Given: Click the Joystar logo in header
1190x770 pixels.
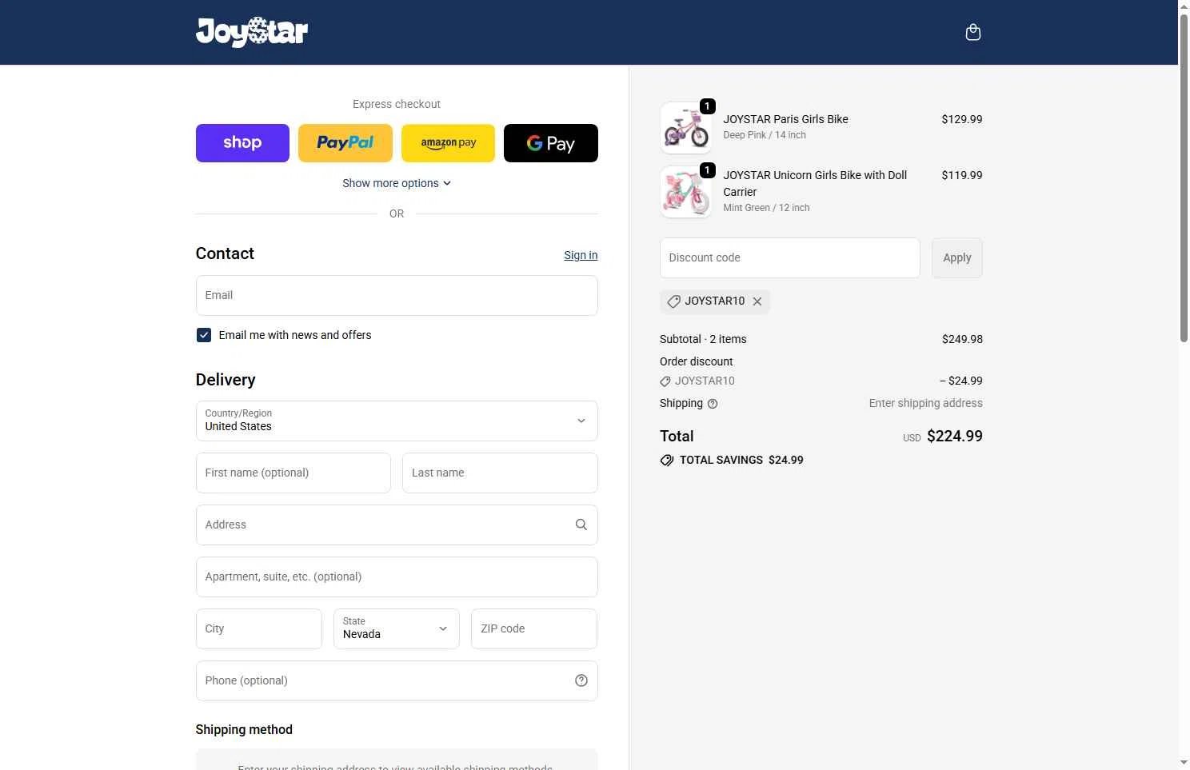Looking at the screenshot, I should 252,32.
